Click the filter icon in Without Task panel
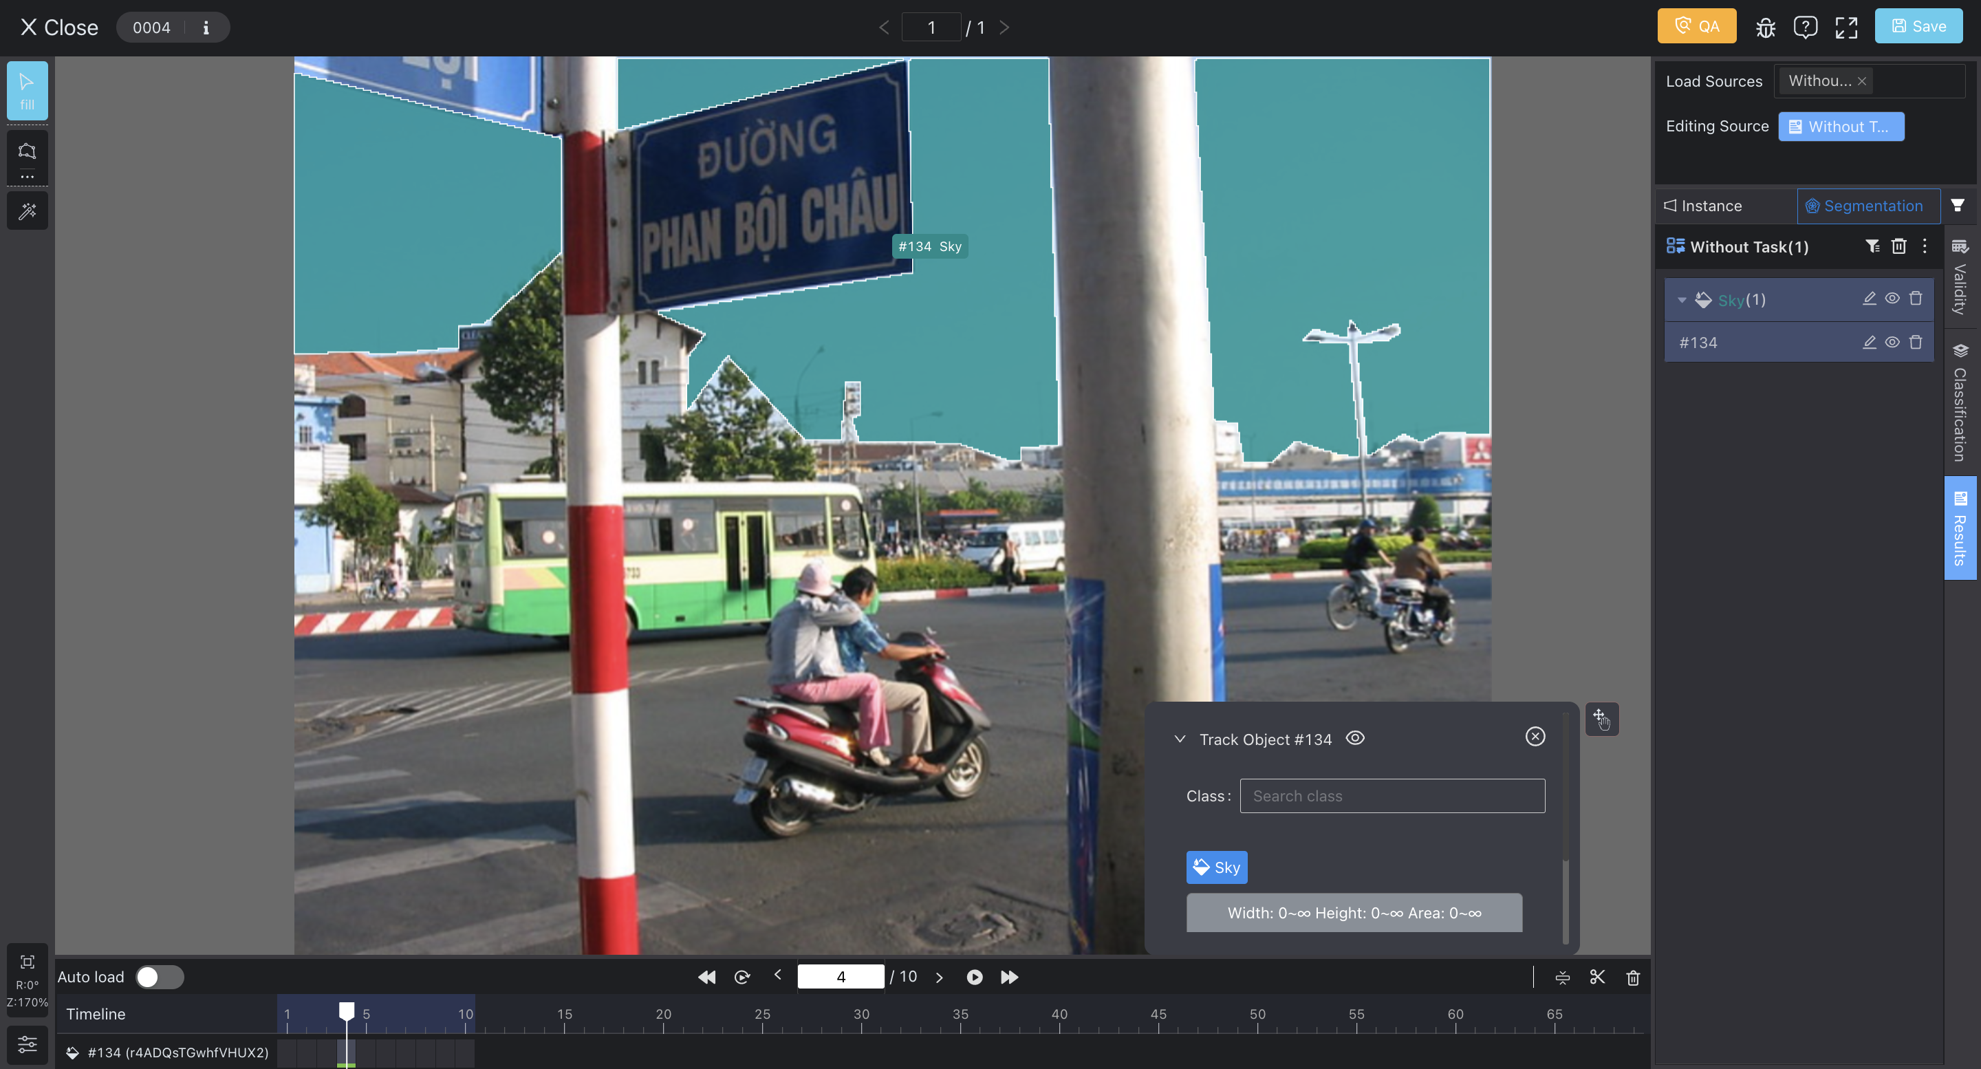 pyautogui.click(x=1870, y=245)
